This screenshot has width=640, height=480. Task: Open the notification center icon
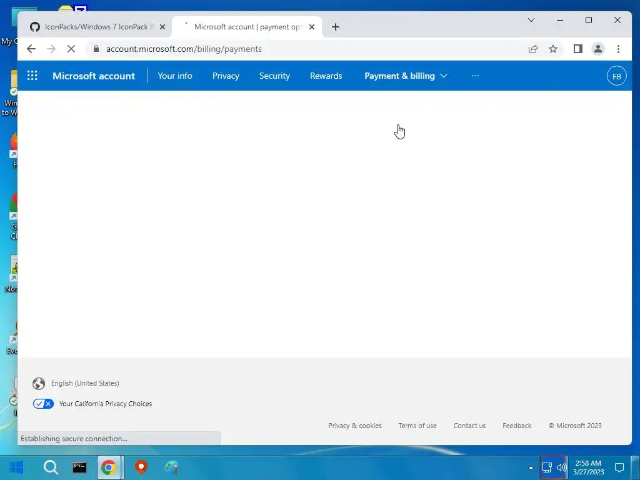(x=619, y=467)
